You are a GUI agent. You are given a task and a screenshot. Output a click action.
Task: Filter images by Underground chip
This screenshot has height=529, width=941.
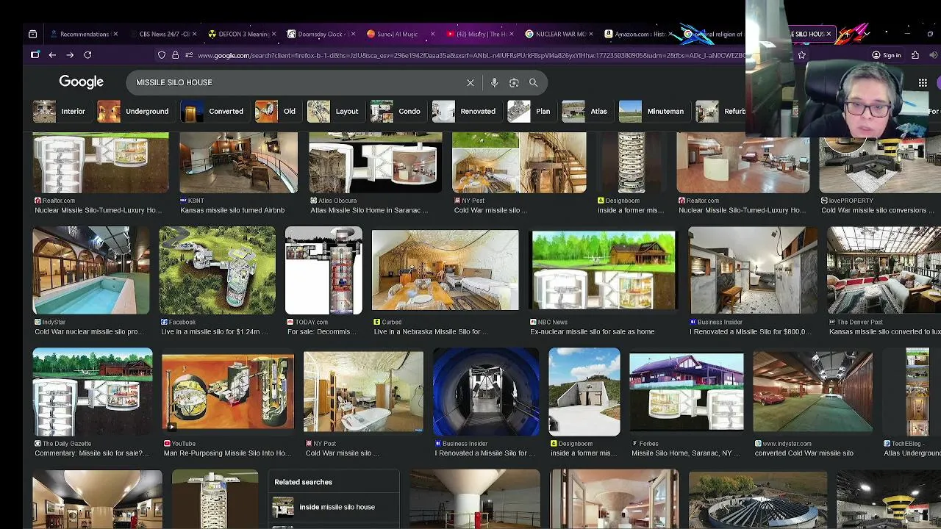pyautogui.click(x=134, y=112)
